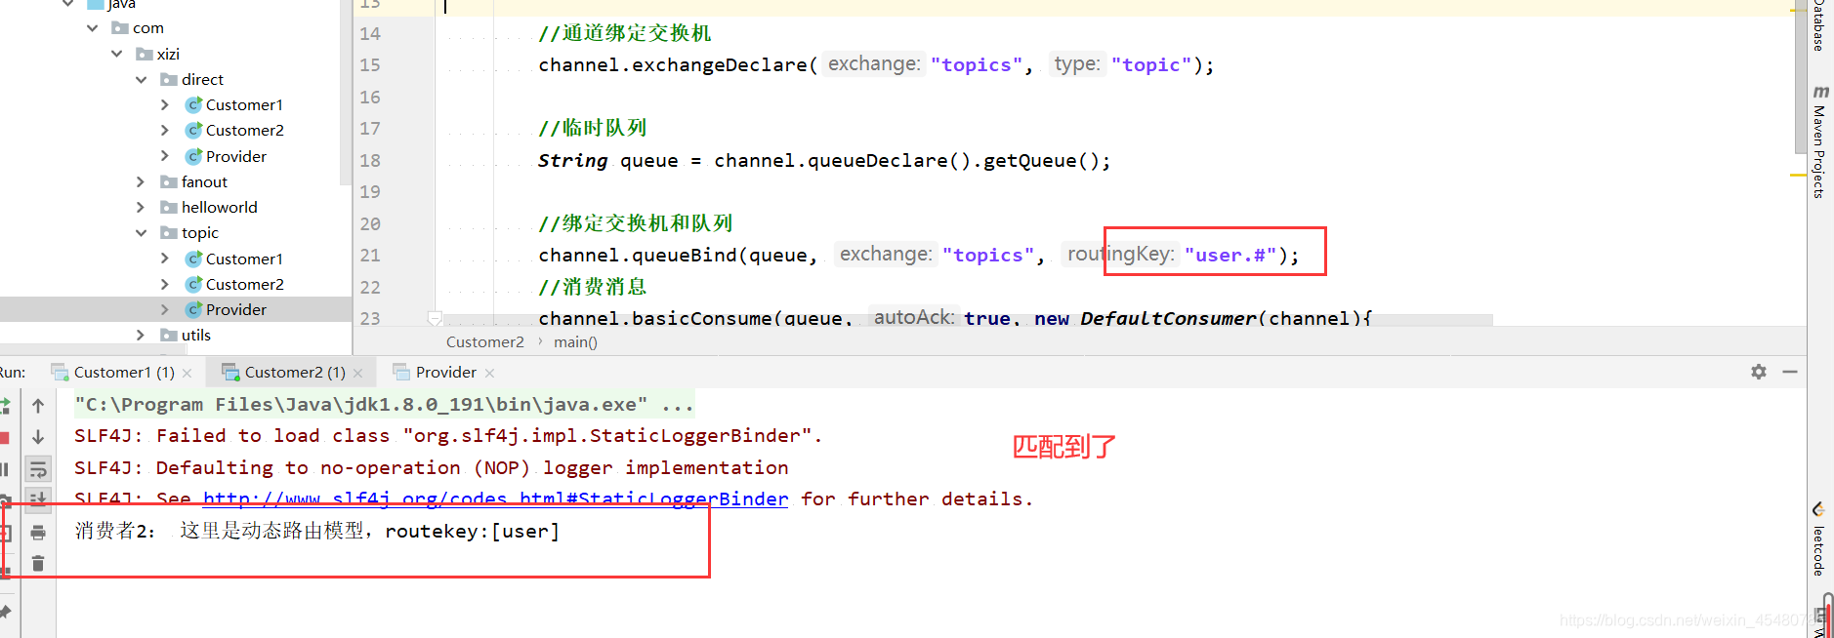Switch to the Provider run tab
This screenshot has height=638, width=1834.
(444, 372)
